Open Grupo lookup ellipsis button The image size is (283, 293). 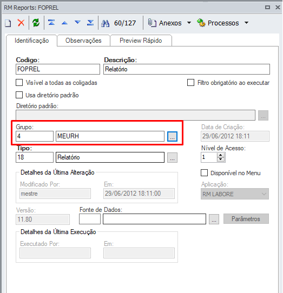(x=172, y=136)
